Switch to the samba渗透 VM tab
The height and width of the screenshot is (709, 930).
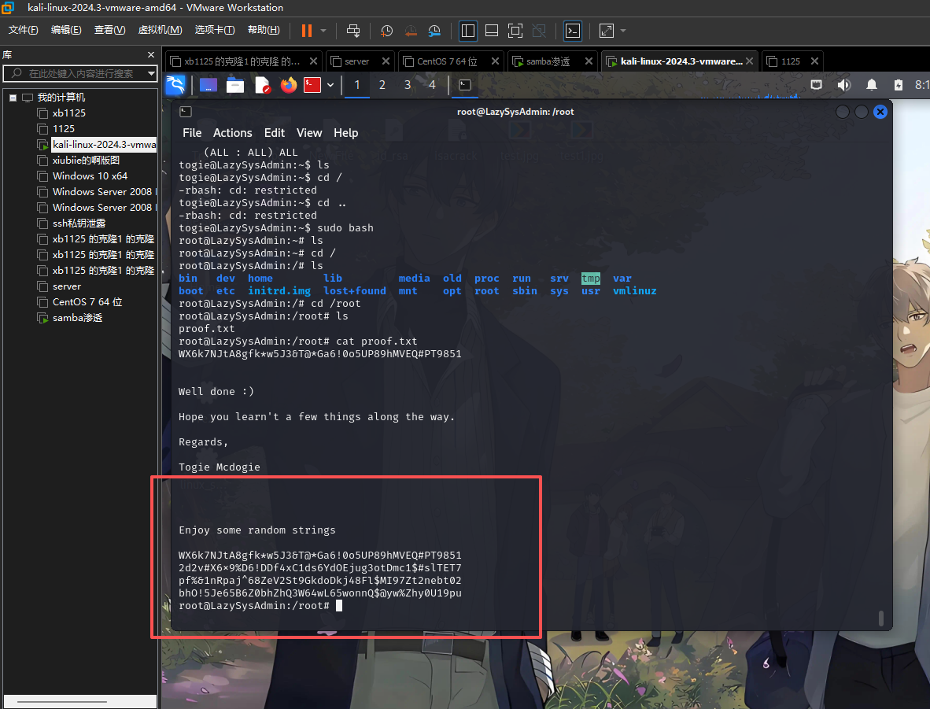(548, 61)
